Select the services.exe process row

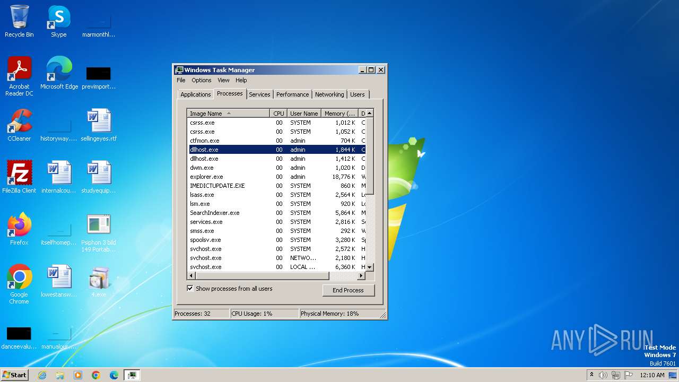(276, 222)
